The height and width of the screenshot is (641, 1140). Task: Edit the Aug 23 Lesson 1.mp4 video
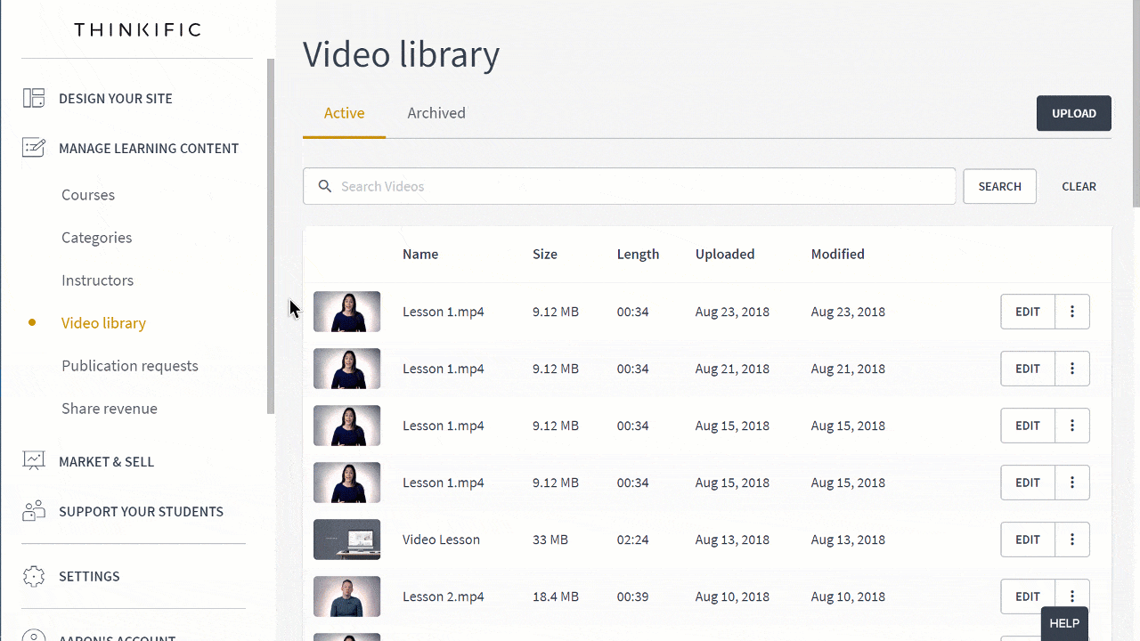coord(1028,312)
